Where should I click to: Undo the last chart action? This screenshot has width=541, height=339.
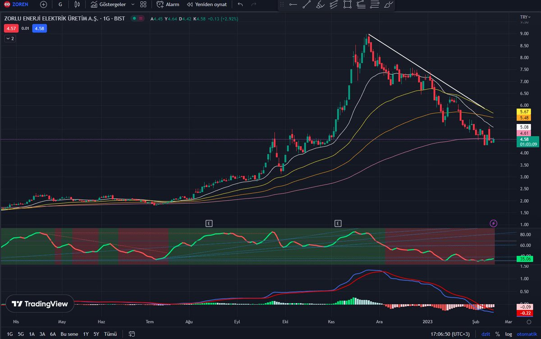point(240,4)
